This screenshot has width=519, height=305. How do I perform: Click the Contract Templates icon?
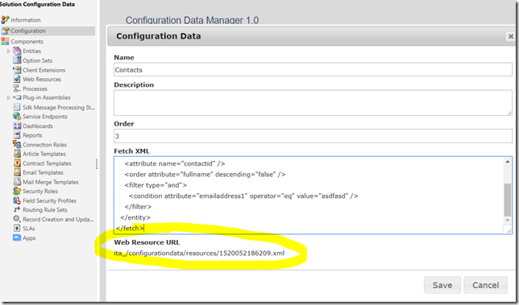click(x=17, y=163)
